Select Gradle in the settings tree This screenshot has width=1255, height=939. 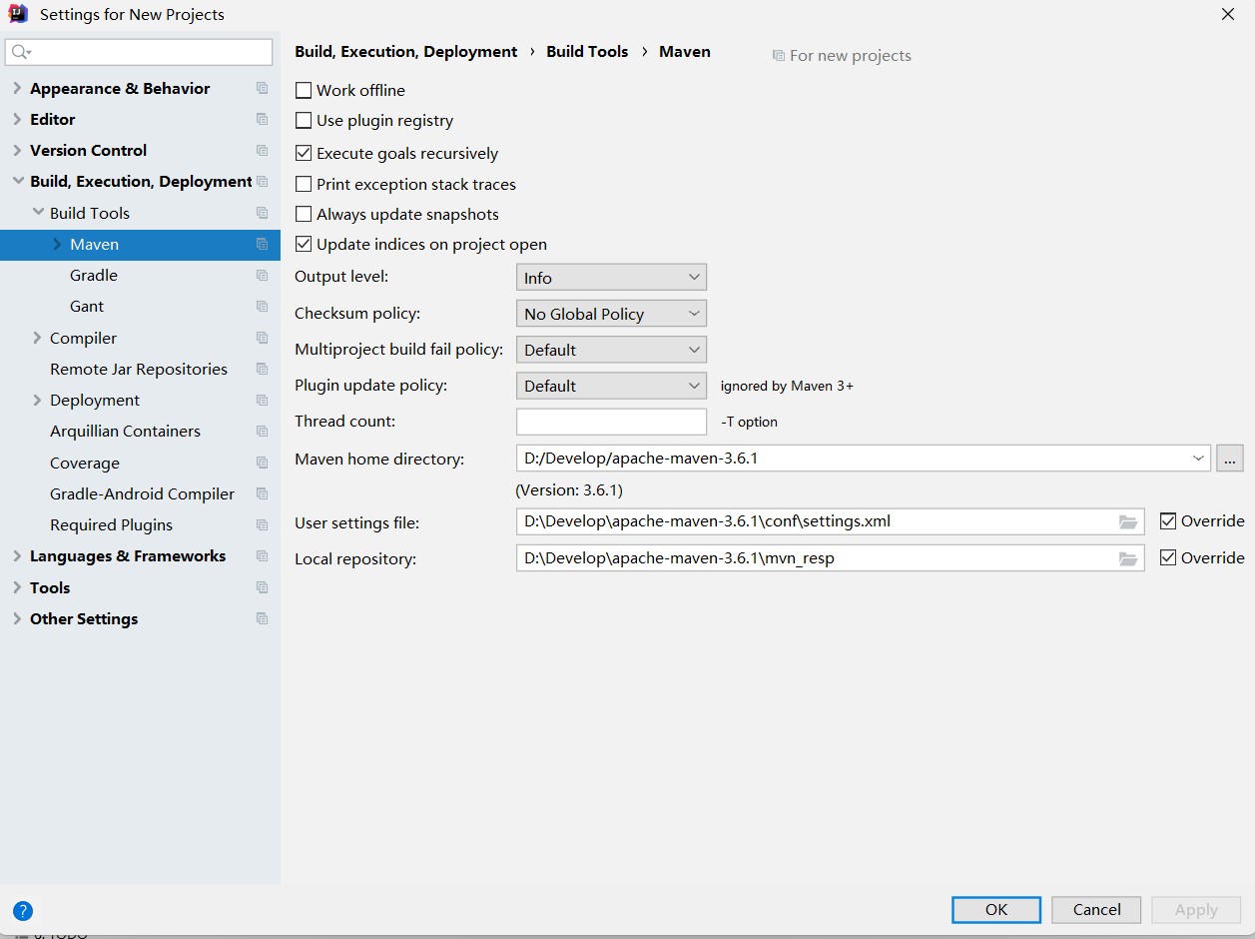[94, 276]
